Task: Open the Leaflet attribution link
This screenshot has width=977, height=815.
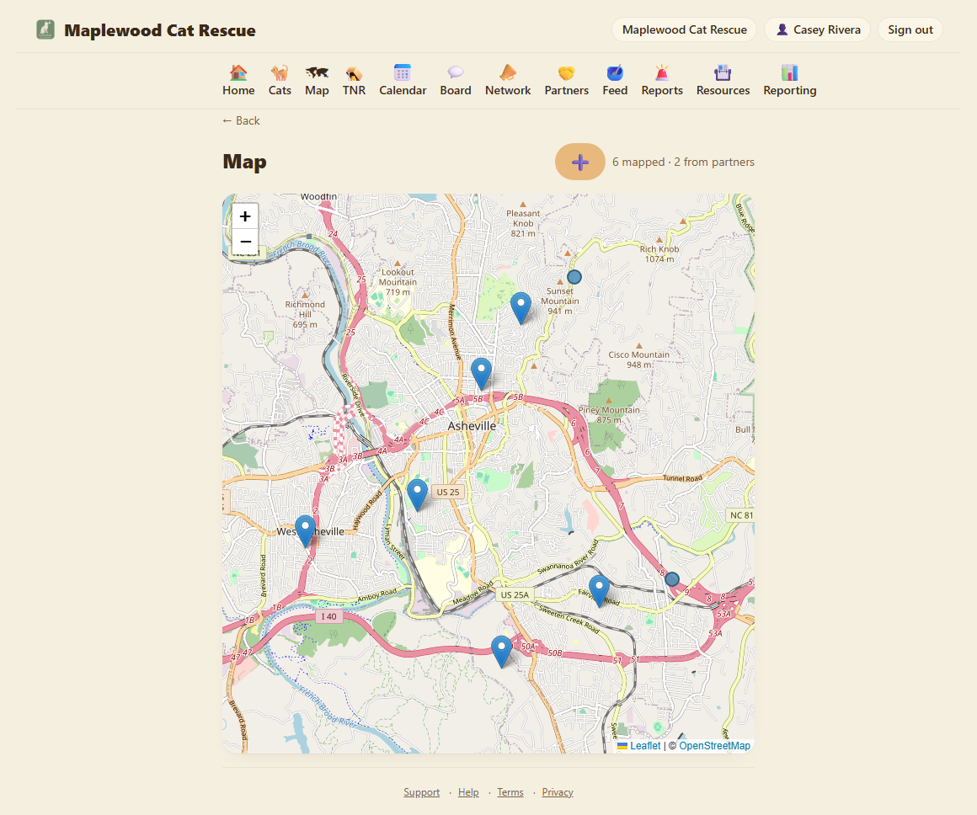Action: [645, 746]
